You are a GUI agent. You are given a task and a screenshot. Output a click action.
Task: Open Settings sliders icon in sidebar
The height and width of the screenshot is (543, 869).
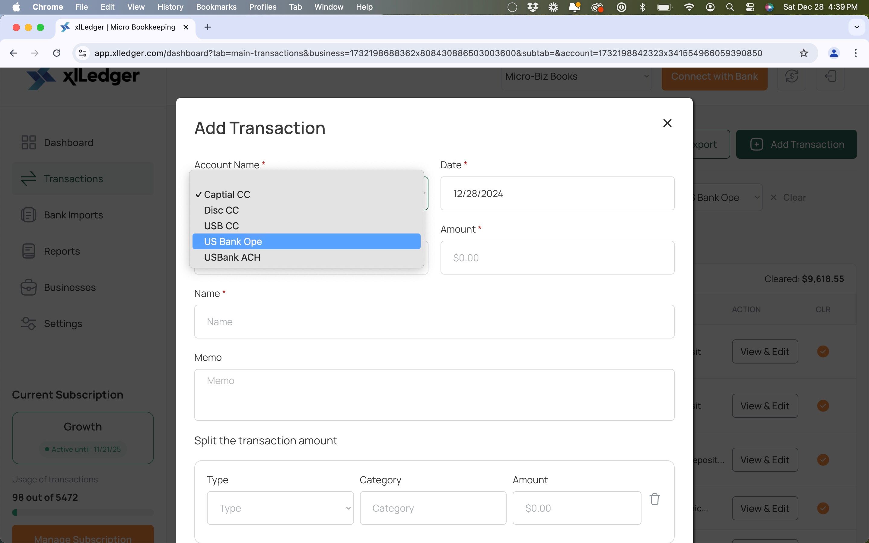(28, 324)
